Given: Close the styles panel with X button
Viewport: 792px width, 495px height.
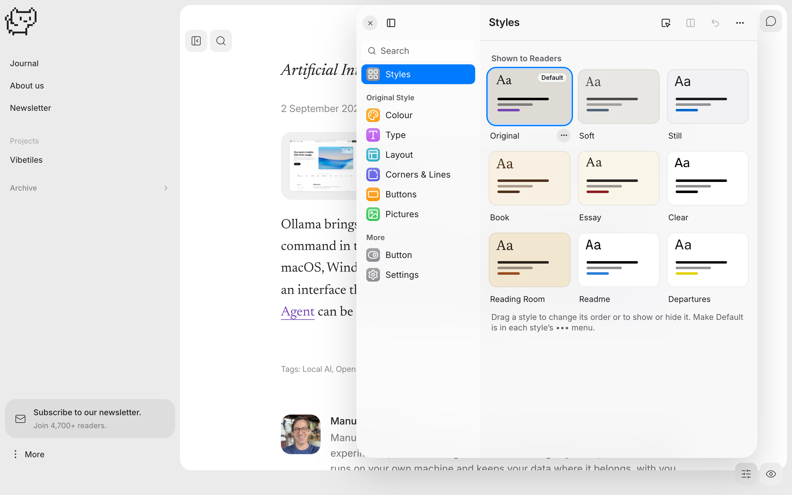Looking at the screenshot, I should pyautogui.click(x=370, y=23).
